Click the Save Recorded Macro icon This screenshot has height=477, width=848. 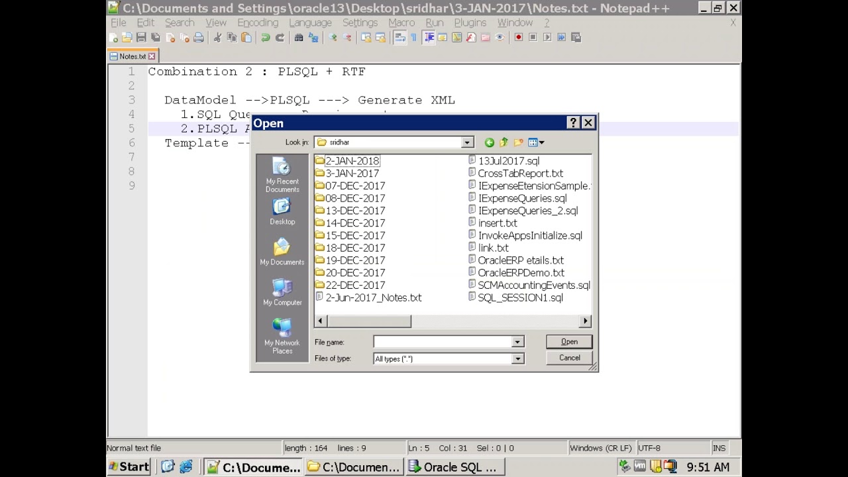(x=576, y=38)
